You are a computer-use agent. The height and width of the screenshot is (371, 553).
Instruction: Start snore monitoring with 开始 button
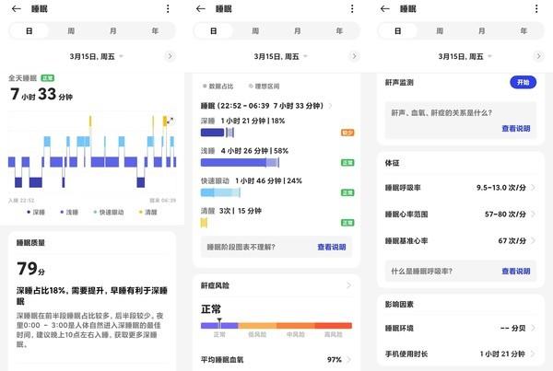tap(523, 82)
